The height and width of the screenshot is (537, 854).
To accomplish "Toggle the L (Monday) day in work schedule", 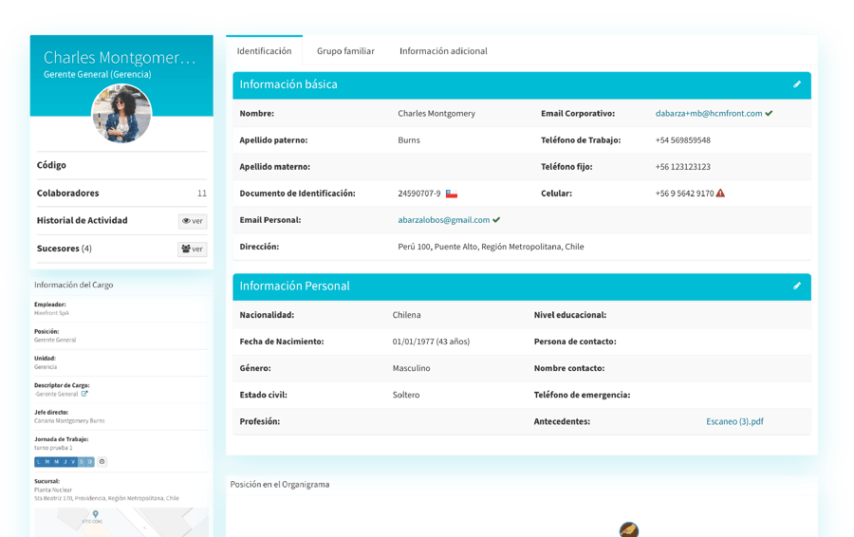I will coord(39,462).
